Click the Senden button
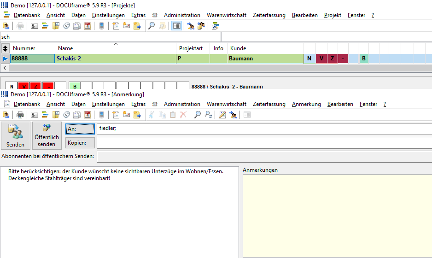The height and width of the screenshot is (258, 432). coord(16,135)
